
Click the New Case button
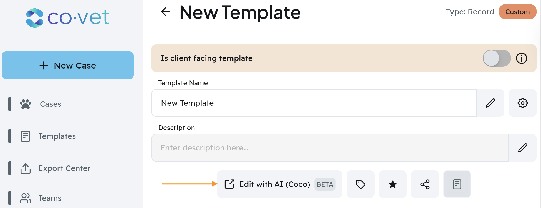tap(68, 65)
